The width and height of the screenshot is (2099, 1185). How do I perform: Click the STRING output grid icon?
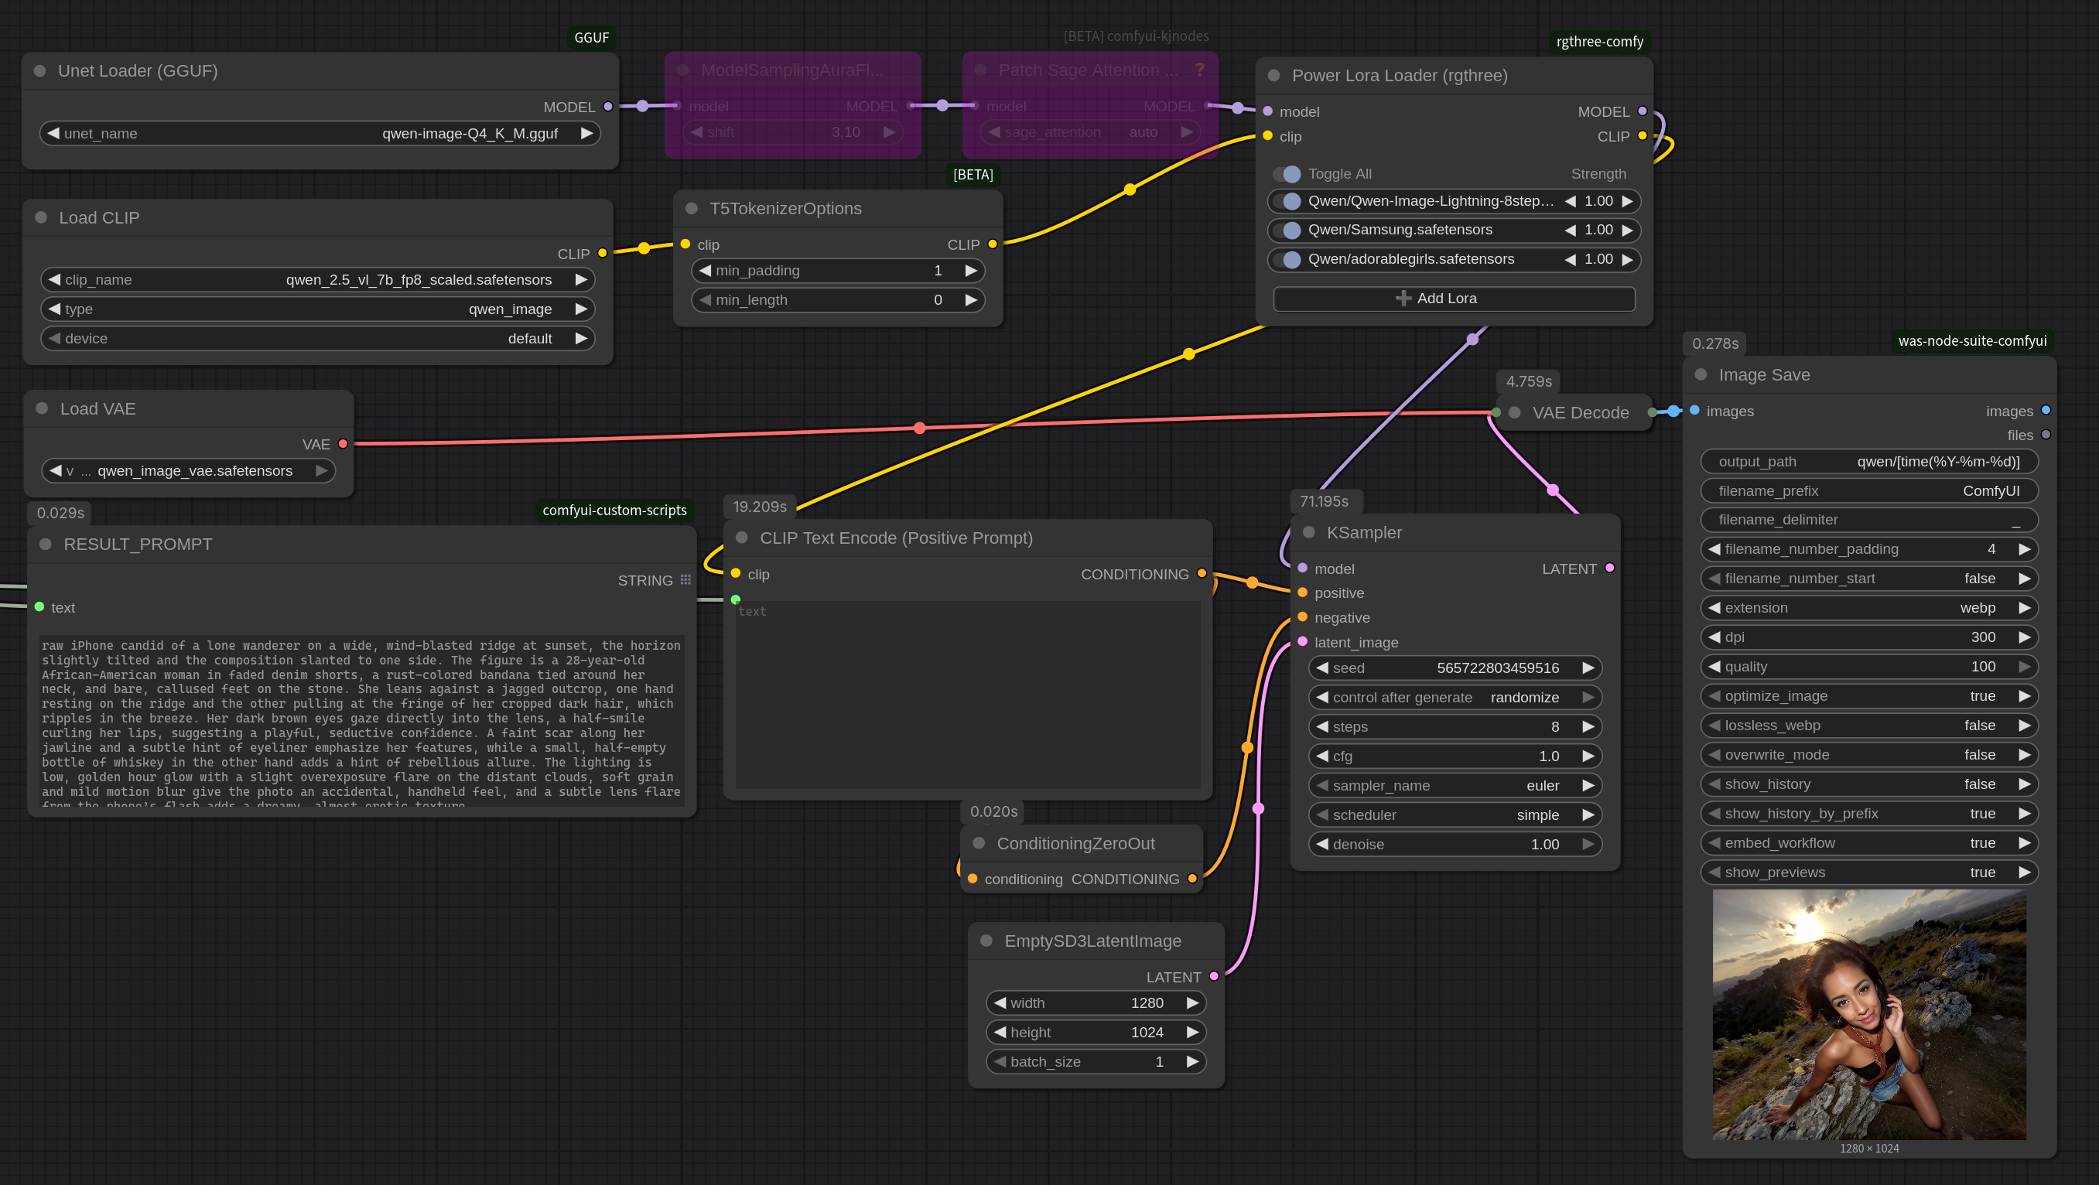pyautogui.click(x=685, y=580)
